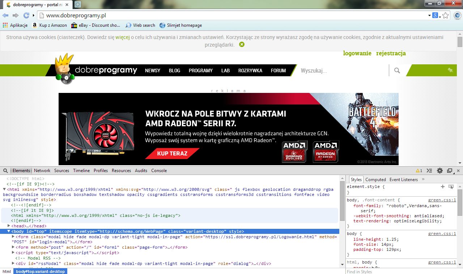Toggle element state with the dotted-square icon
This screenshot has width=463, height=274.
(451, 187)
